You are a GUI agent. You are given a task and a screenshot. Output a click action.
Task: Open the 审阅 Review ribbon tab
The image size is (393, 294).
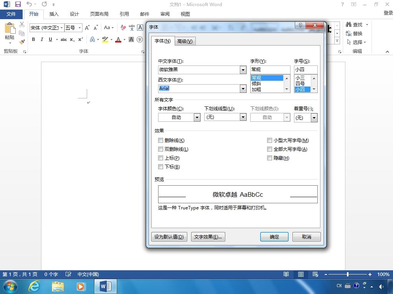point(165,14)
